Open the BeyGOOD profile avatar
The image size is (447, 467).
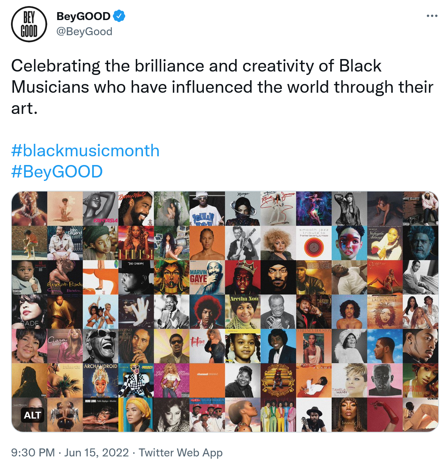point(29,24)
